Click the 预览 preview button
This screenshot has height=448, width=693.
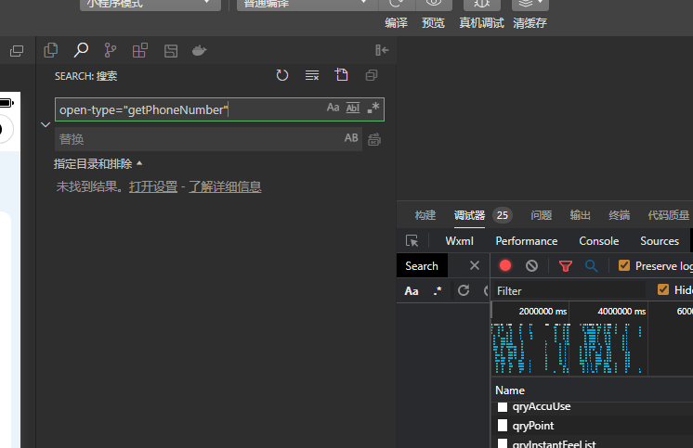(x=433, y=23)
